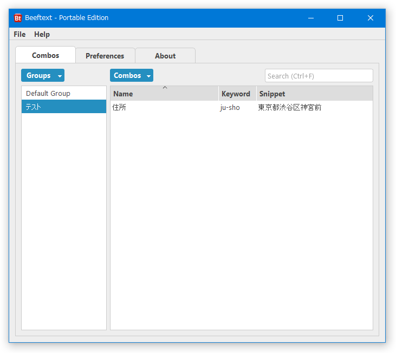Viewport: 396px width, 353px height.
Task: Sort by the Name column header
Action: (164, 94)
